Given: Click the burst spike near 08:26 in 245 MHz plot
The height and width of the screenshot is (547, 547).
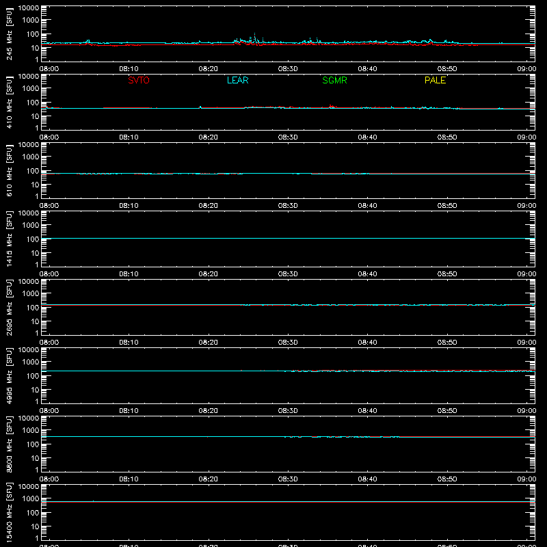Looking at the screenshot, I should pos(254,38).
